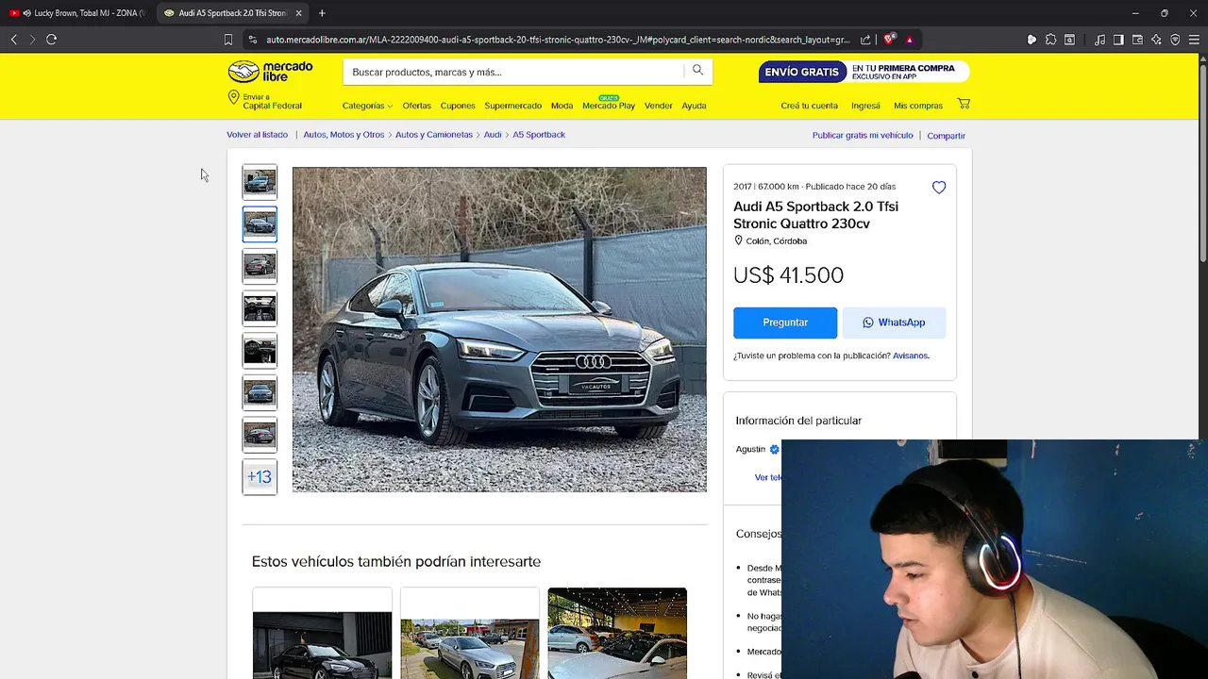Reload the page with refresh icon
1208x679 pixels.
click(52, 40)
